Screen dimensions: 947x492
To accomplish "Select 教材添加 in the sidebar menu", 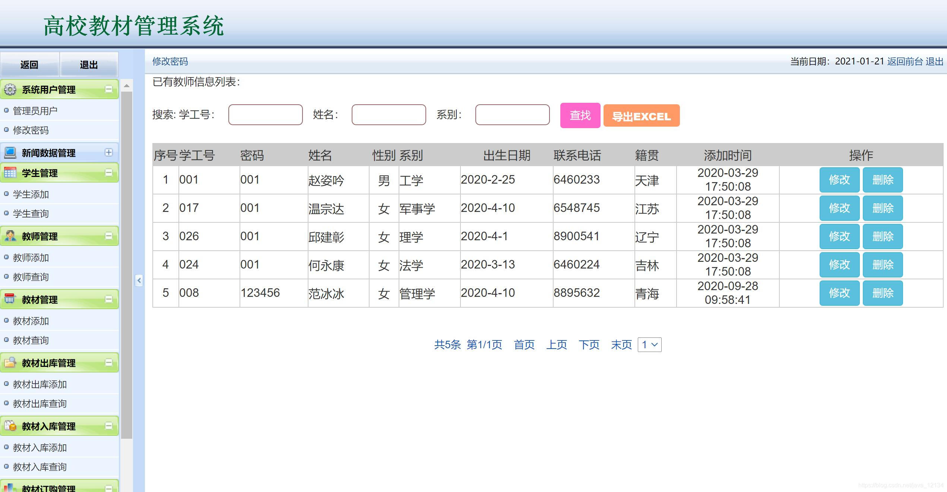I will tap(31, 321).
